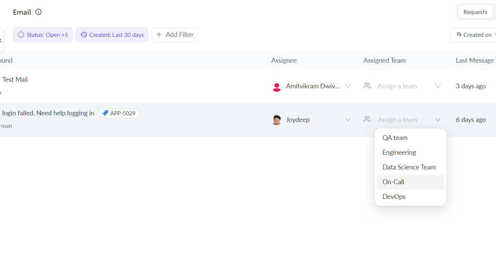Assign the DevOps team
Screen dimensions: 496x267
point(394,197)
